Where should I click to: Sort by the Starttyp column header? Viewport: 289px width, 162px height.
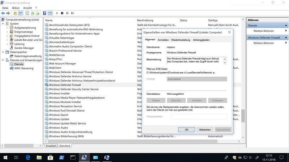(x=224, y=20)
